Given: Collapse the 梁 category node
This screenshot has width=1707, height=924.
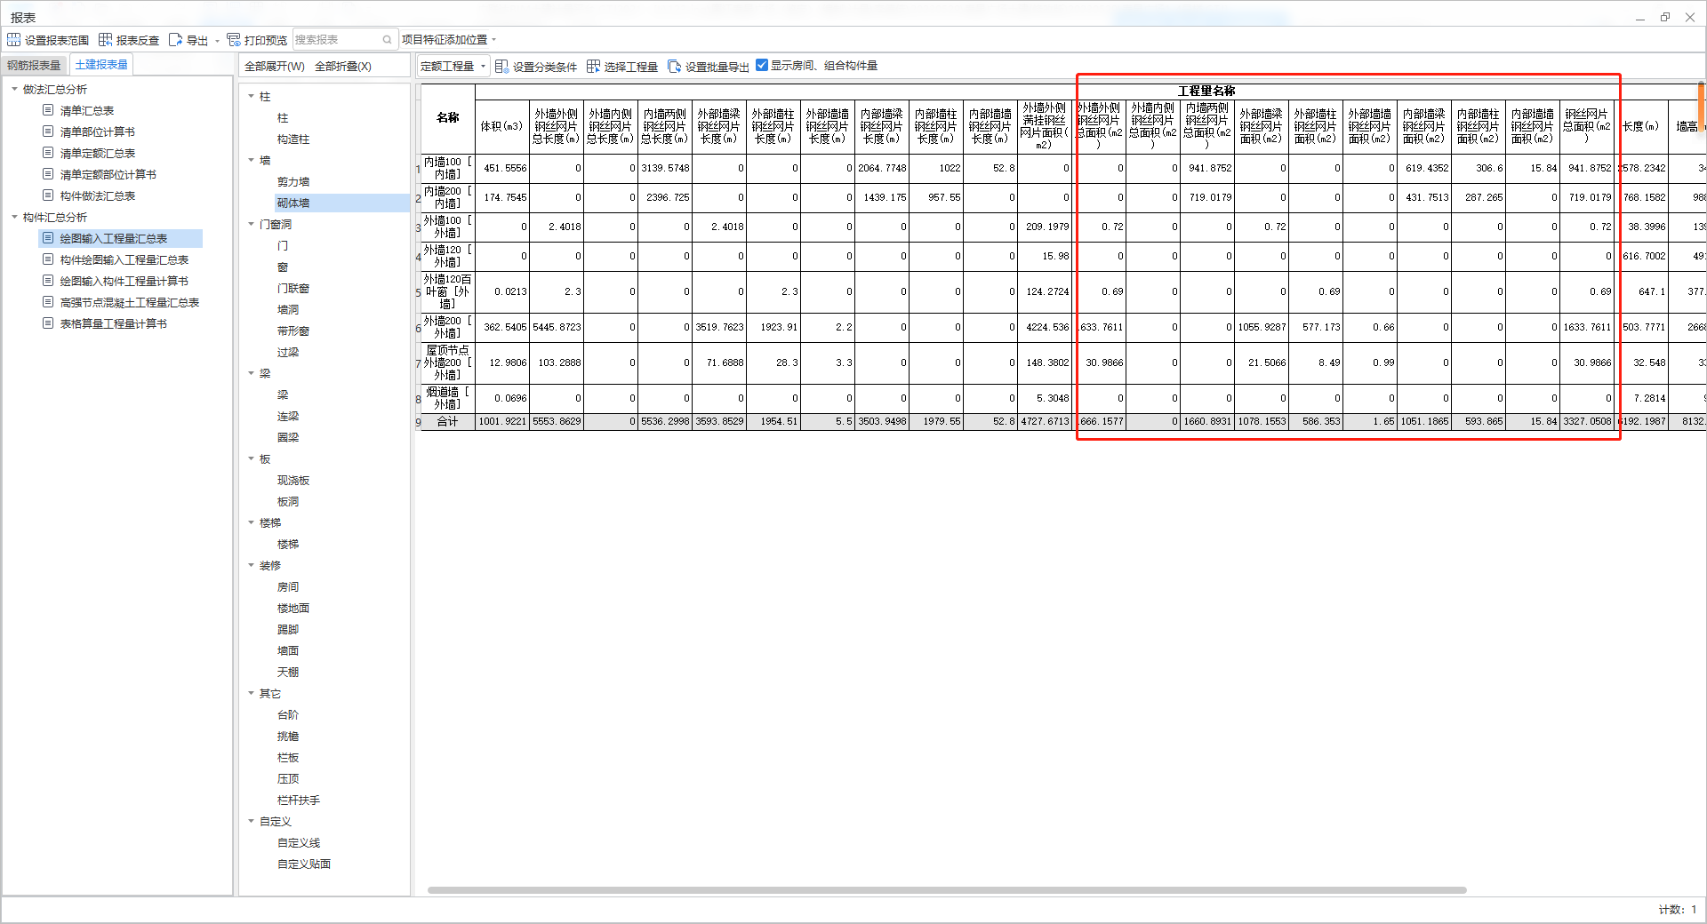Looking at the screenshot, I should pyautogui.click(x=251, y=373).
